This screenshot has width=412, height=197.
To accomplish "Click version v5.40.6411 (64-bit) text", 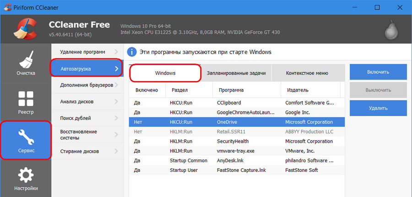I will 70,35.
